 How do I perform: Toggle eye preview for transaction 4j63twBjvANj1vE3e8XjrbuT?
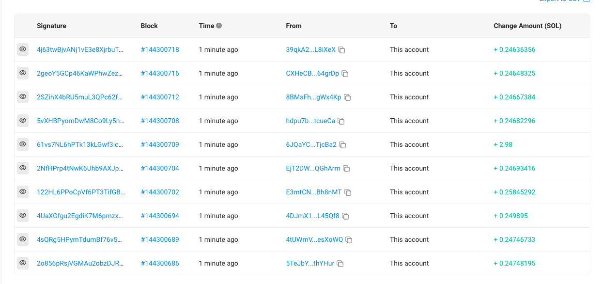23,49
